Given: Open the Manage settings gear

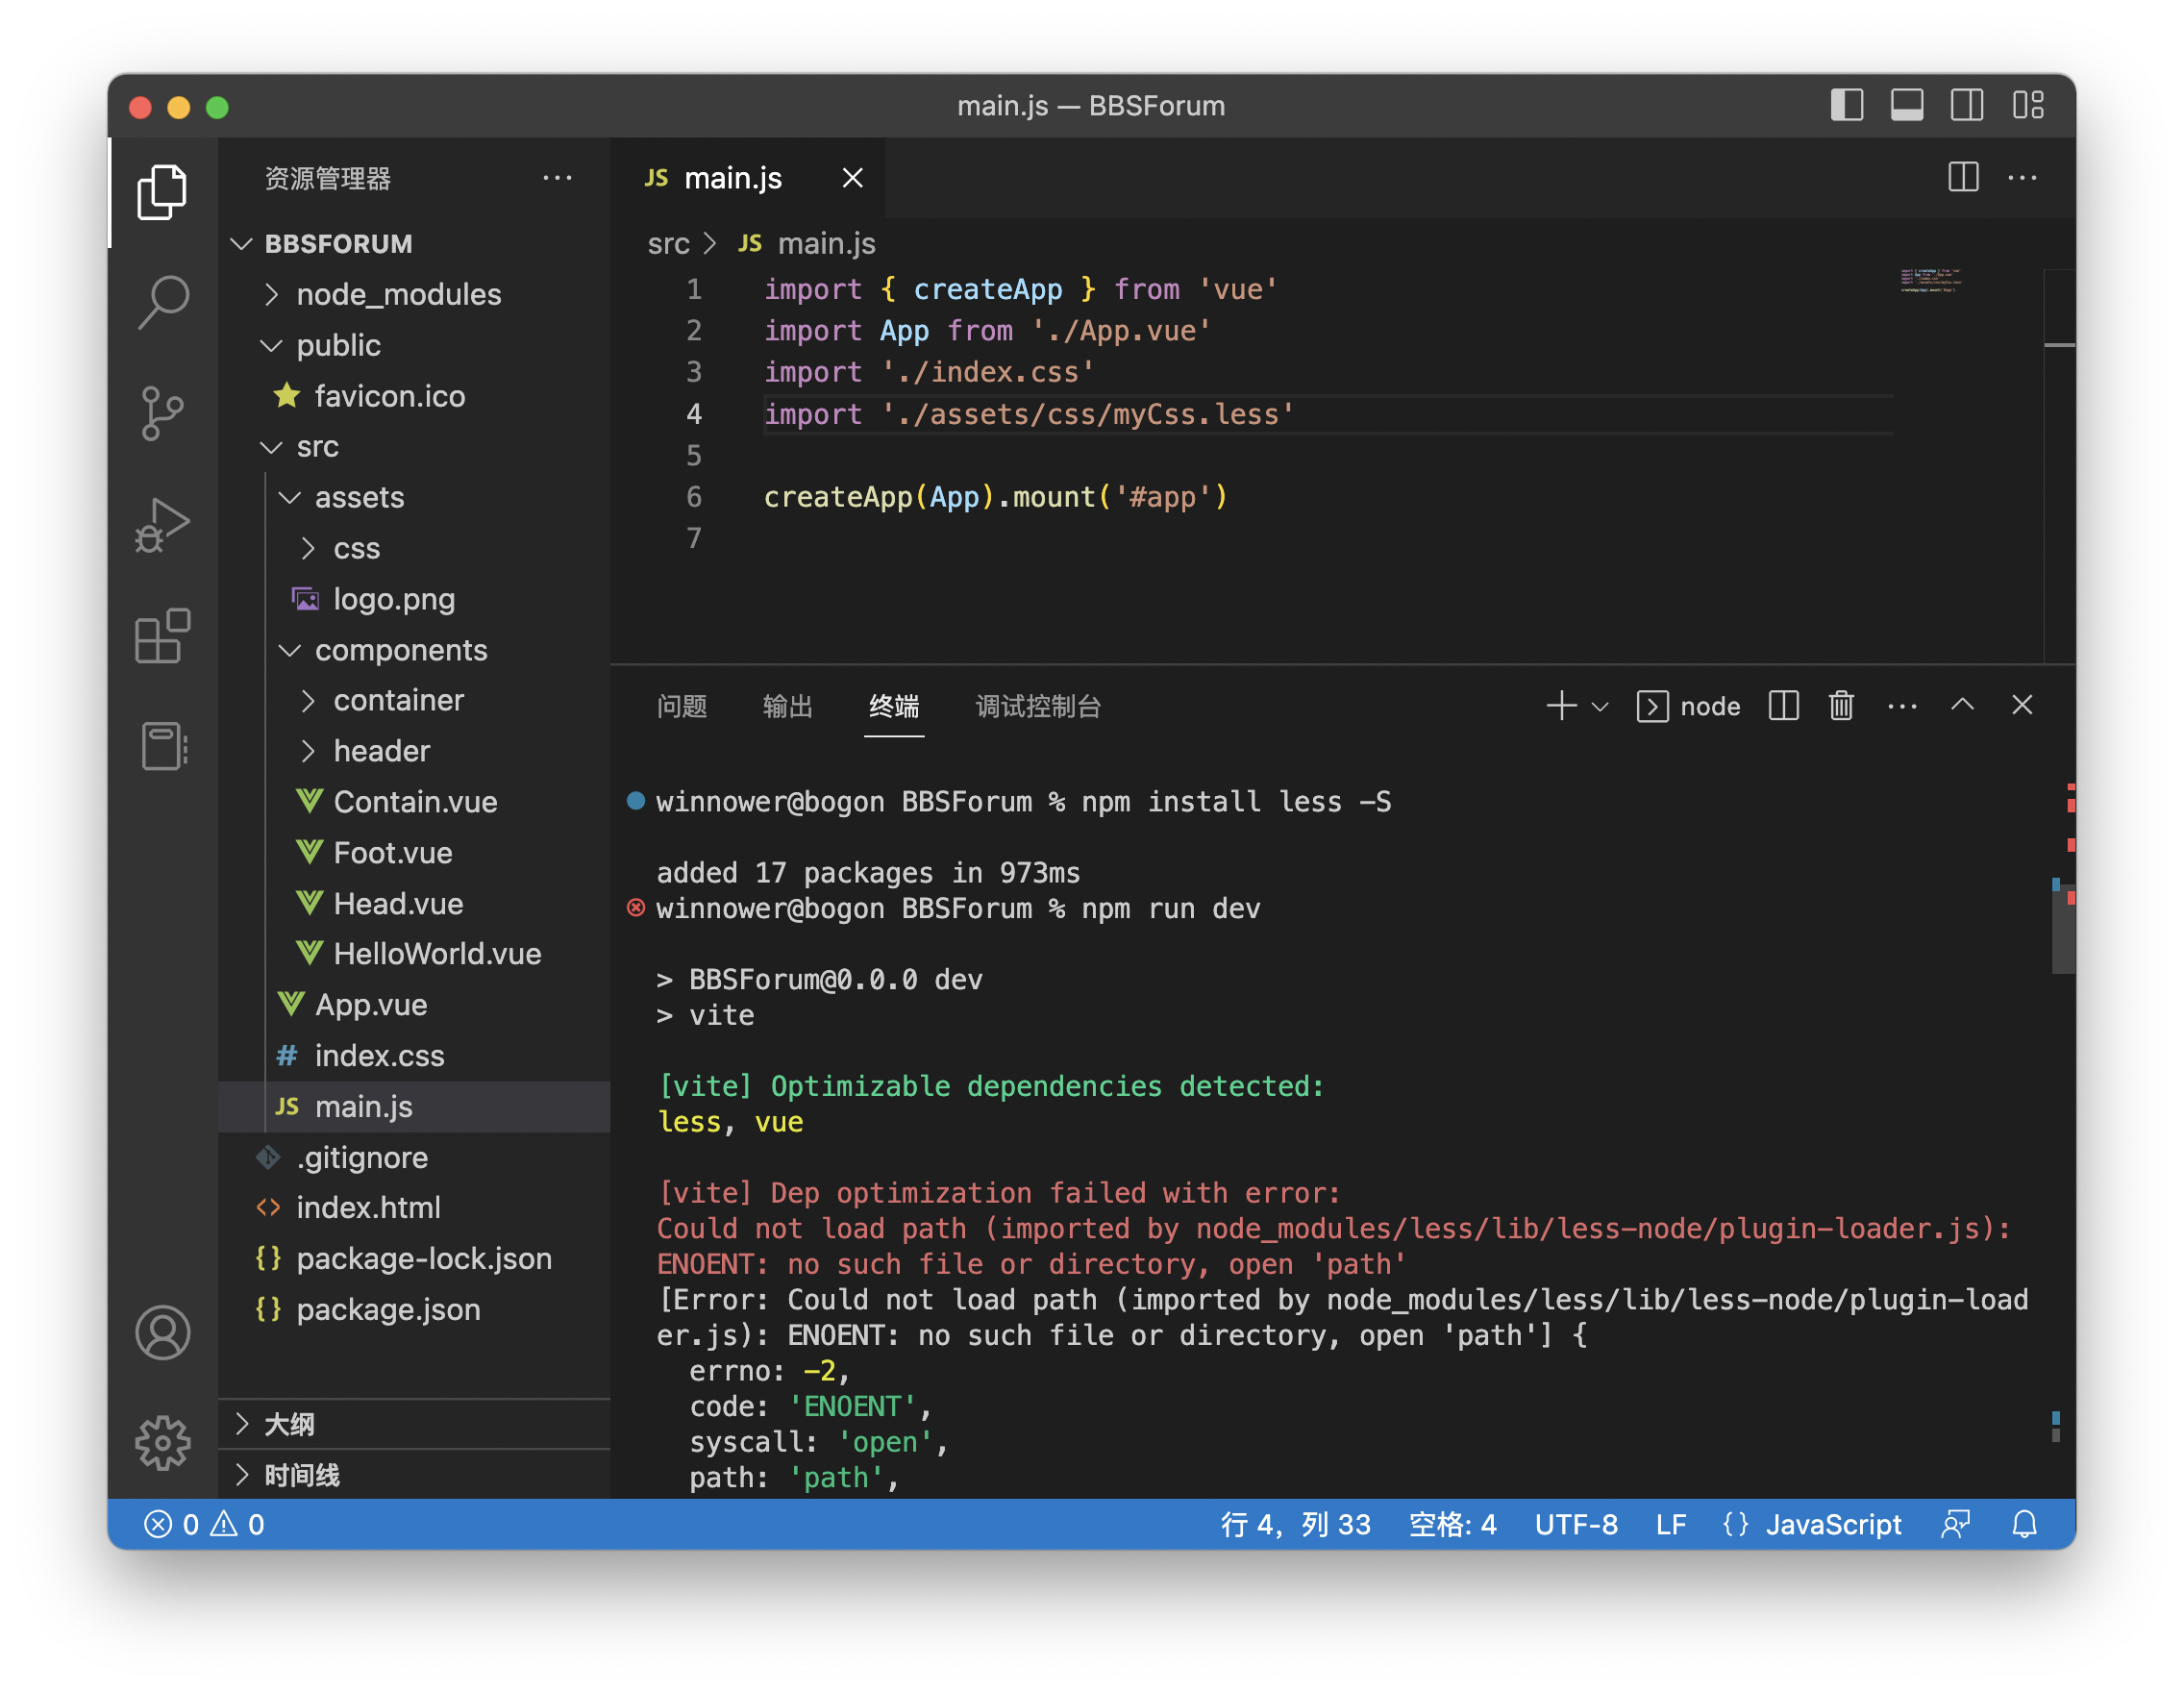Looking at the screenshot, I should point(162,1442).
